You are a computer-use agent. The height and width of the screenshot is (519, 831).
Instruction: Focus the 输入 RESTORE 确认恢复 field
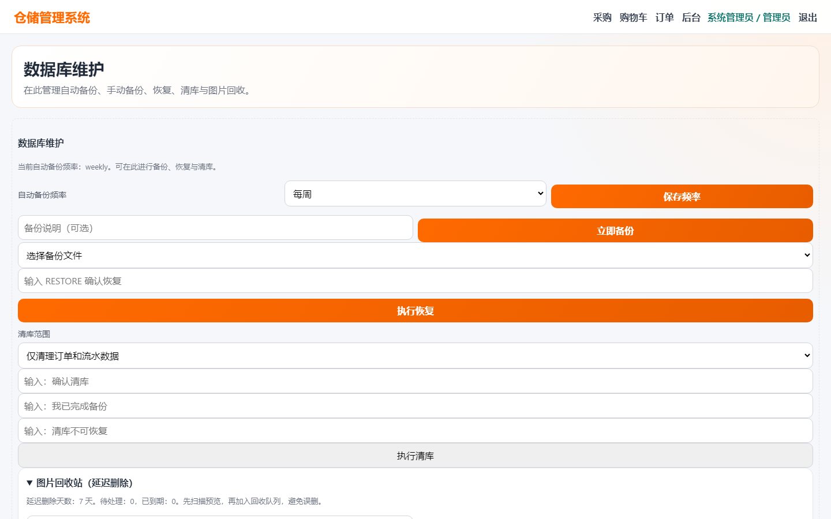tap(415, 281)
